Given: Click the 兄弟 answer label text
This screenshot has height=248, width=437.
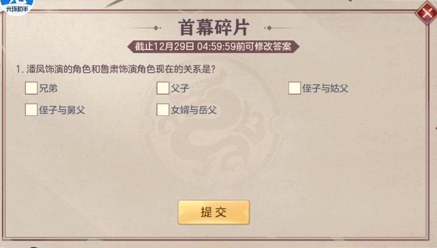Looking at the screenshot, I should point(48,88).
